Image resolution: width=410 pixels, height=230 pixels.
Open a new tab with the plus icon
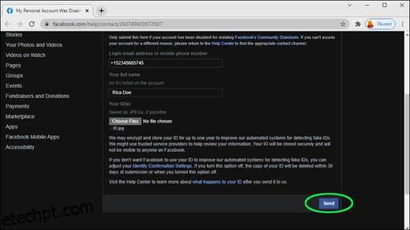[101, 11]
